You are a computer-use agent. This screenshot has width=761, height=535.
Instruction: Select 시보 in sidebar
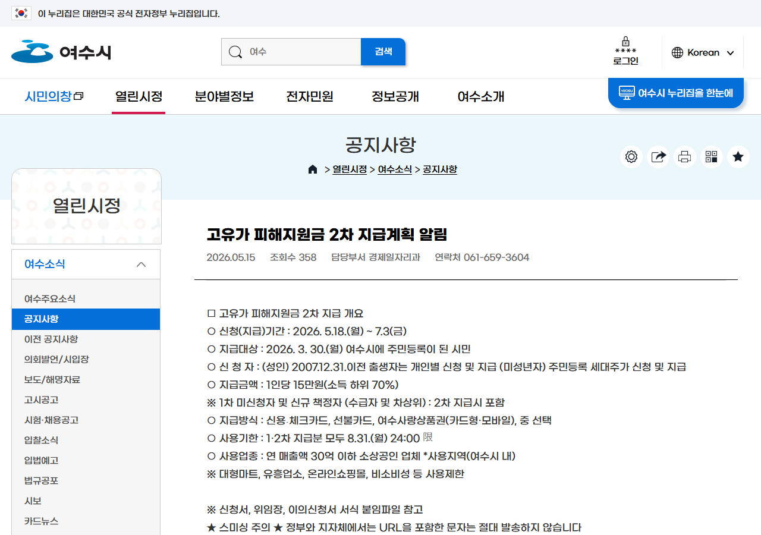pos(86,501)
